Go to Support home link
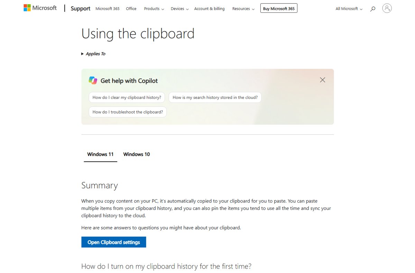This screenshot has height=273, width=415. 80,9
